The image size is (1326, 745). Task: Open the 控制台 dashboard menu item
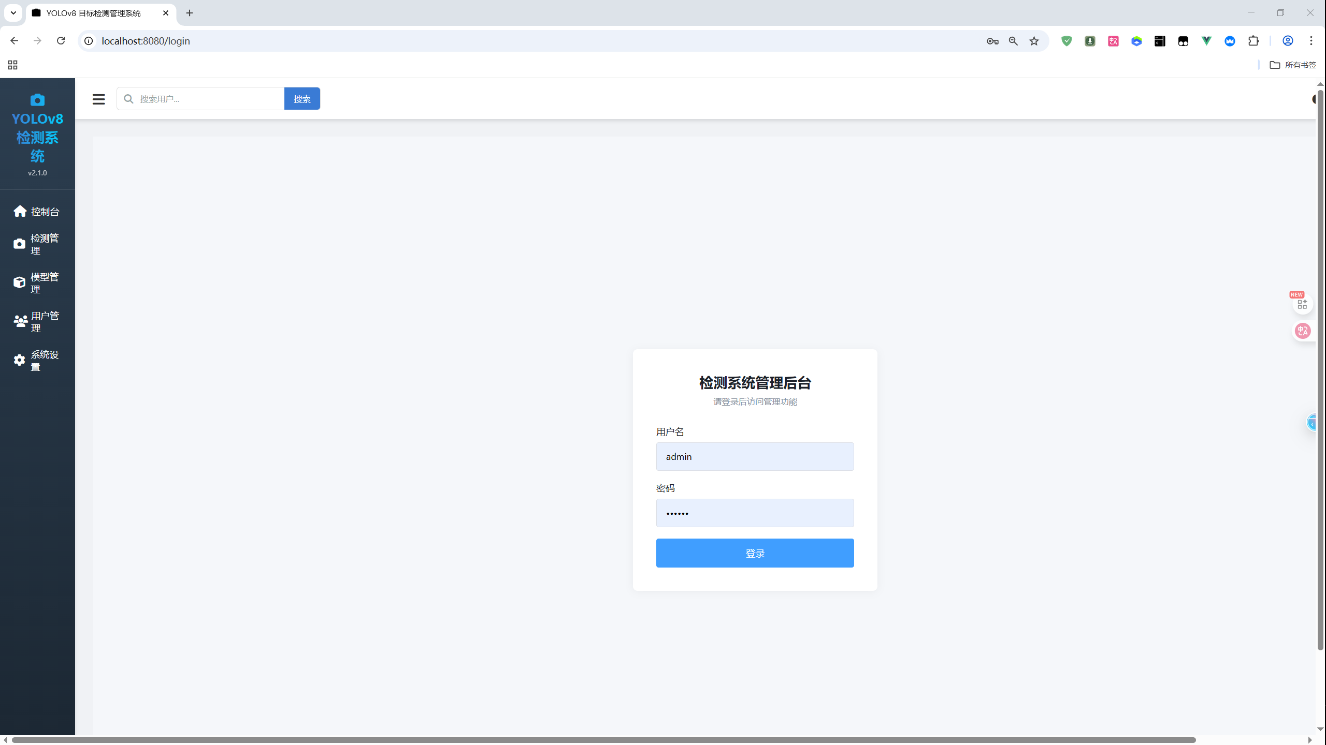tap(37, 212)
